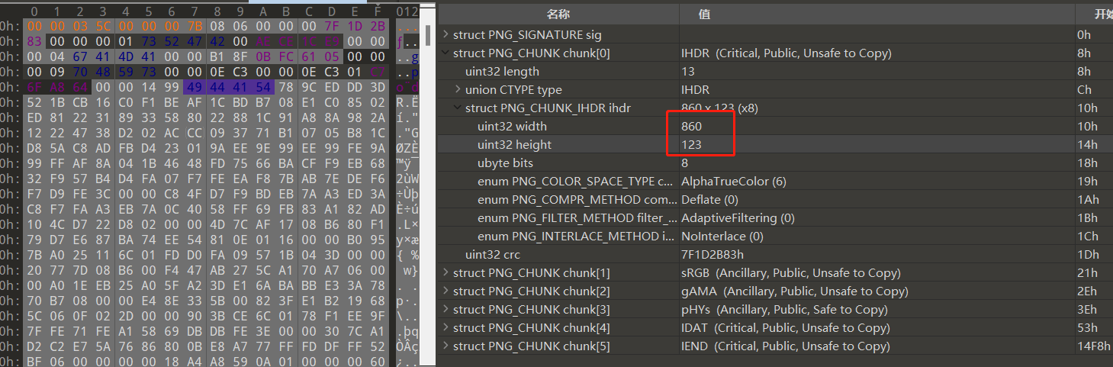Click value '860 x 123 (x8)'
This screenshot has height=367, width=1113.
pyautogui.click(x=719, y=108)
